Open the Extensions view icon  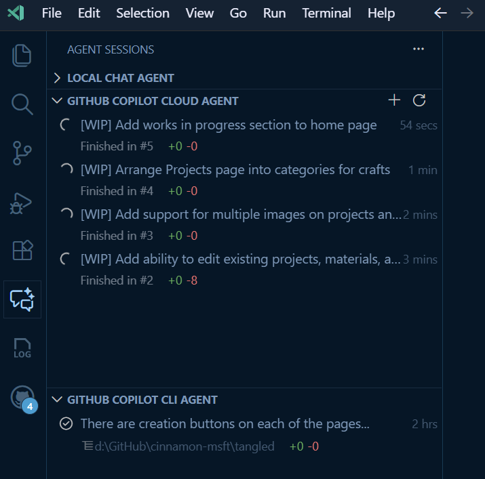coord(22,250)
